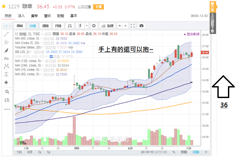Select the brush drawing tool

coord(6,50)
